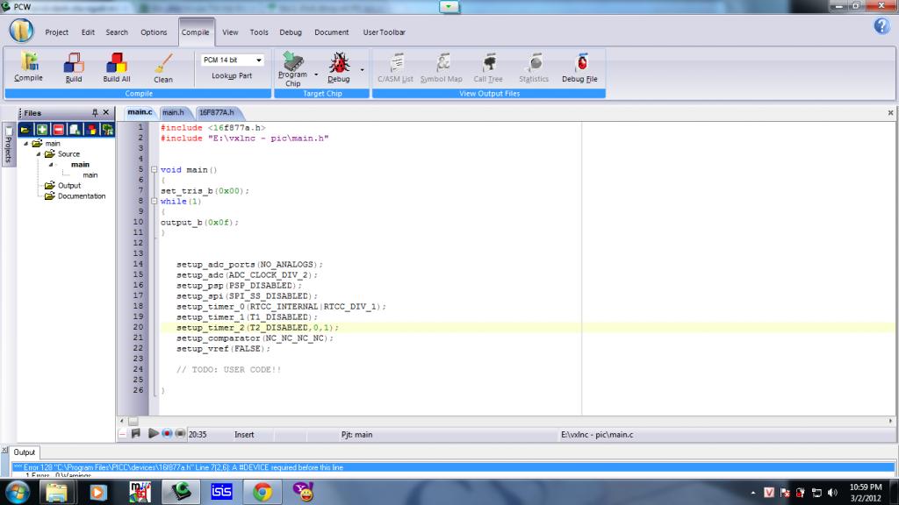Click the editor horizontal scrollbar thumb
This screenshot has width=899, height=505.
(x=133, y=422)
